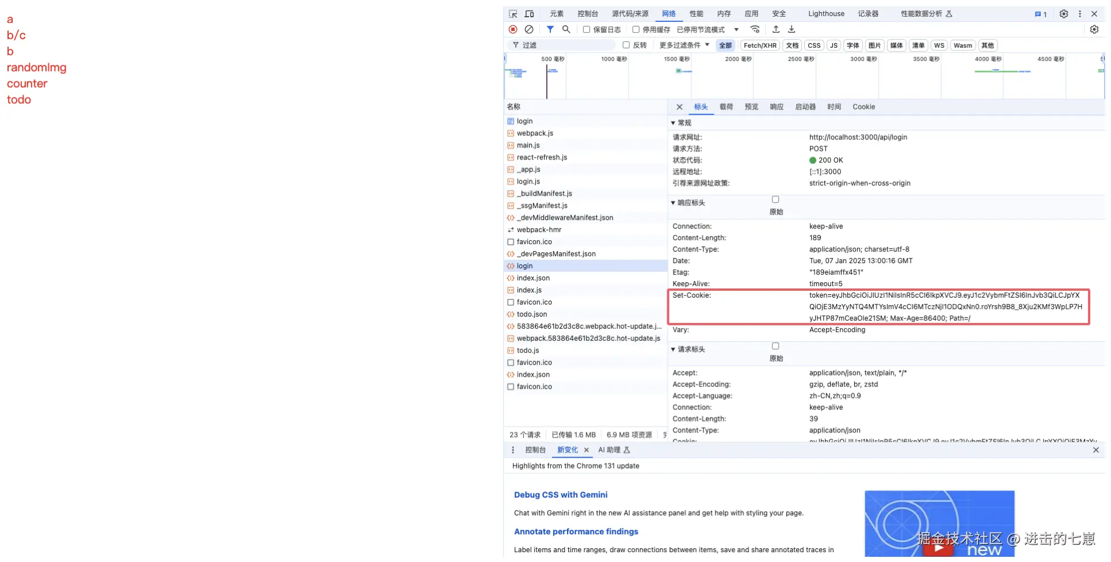The image size is (1111, 562).
Task: Close the bottom drawer panel
Action: click(1096, 450)
